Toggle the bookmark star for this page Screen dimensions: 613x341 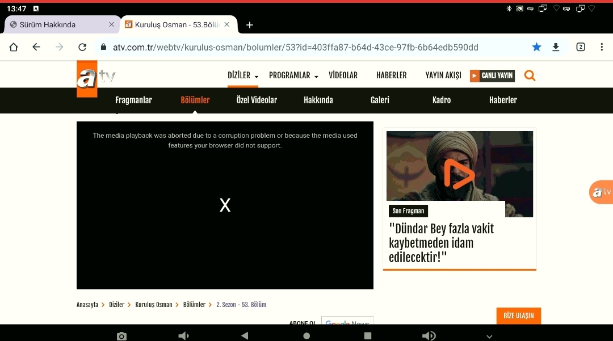tap(536, 47)
